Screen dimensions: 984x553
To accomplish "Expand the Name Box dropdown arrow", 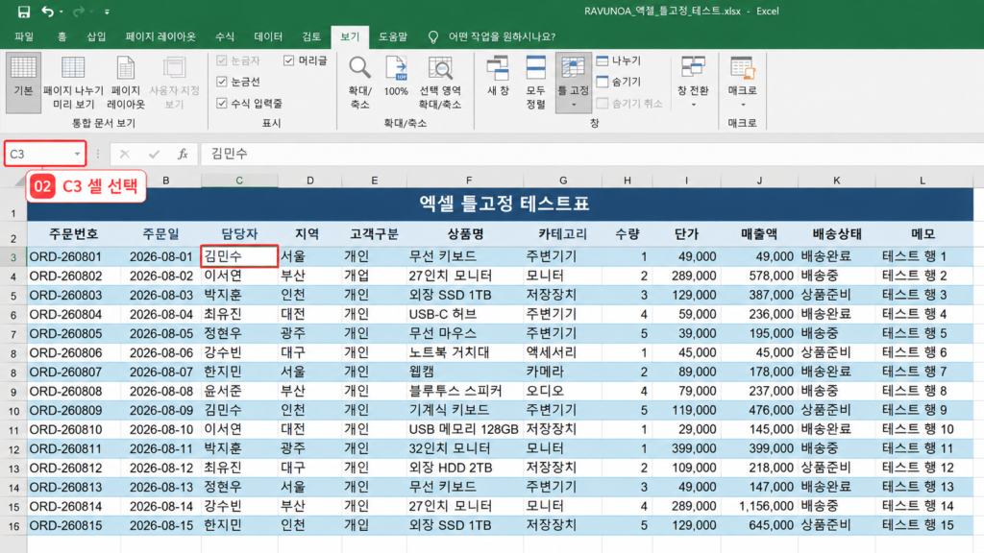I will [77, 154].
